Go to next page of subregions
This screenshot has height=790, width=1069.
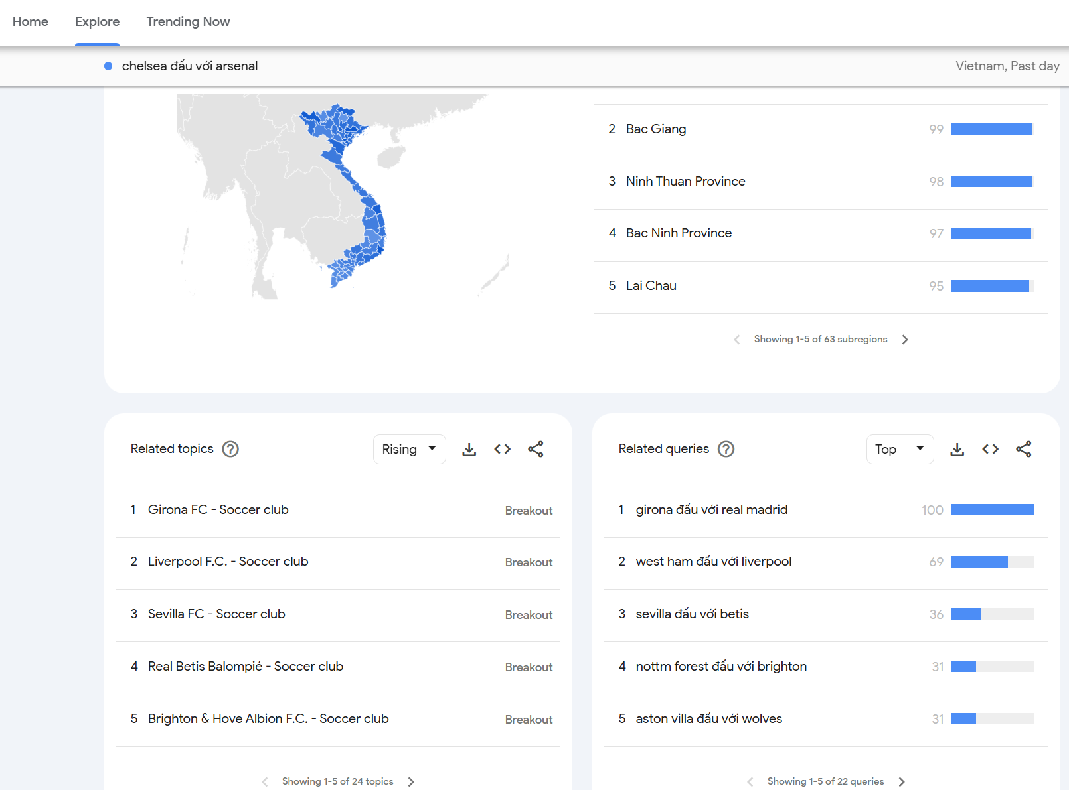pos(904,340)
